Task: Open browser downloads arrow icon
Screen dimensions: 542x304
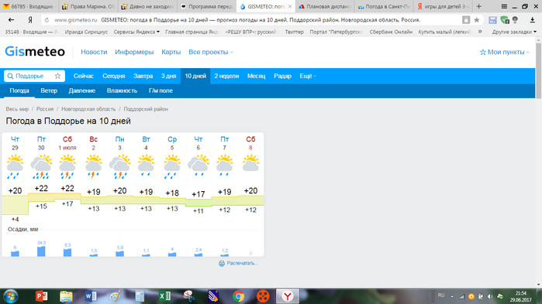Action: pyautogui.click(x=533, y=20)
